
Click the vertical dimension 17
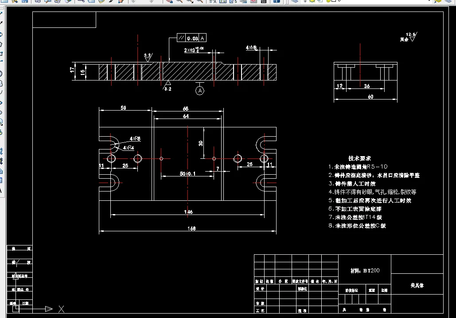pos(72,70)
